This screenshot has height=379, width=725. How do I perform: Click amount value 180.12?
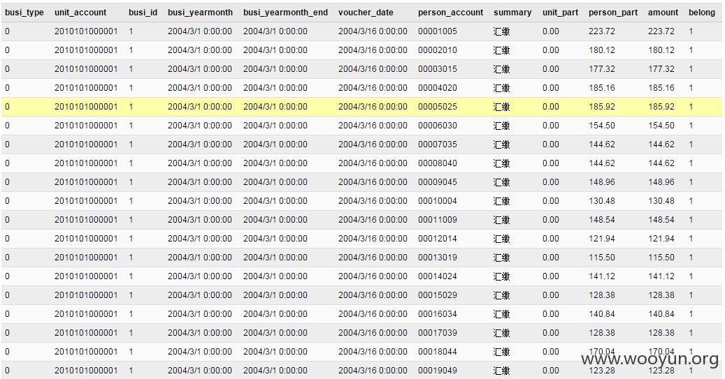(661, 50)
